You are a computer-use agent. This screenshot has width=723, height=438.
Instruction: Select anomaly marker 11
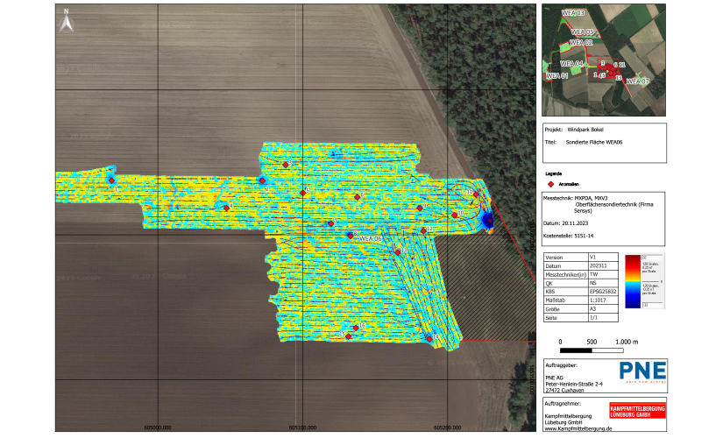tap(476, 194)
